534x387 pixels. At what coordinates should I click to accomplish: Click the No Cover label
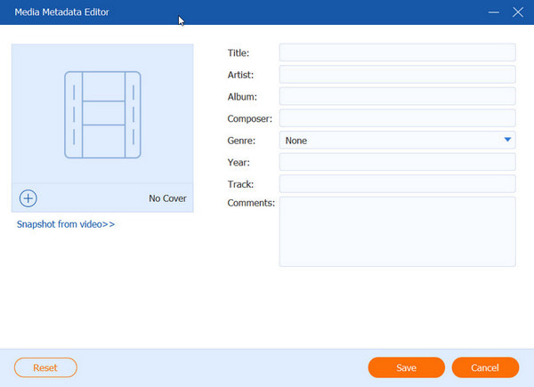[x=167, y=198]
